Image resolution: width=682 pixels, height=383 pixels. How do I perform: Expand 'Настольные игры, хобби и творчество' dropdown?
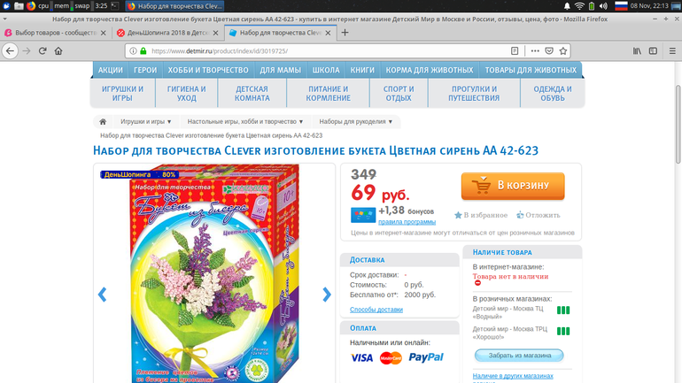(245, 121)
